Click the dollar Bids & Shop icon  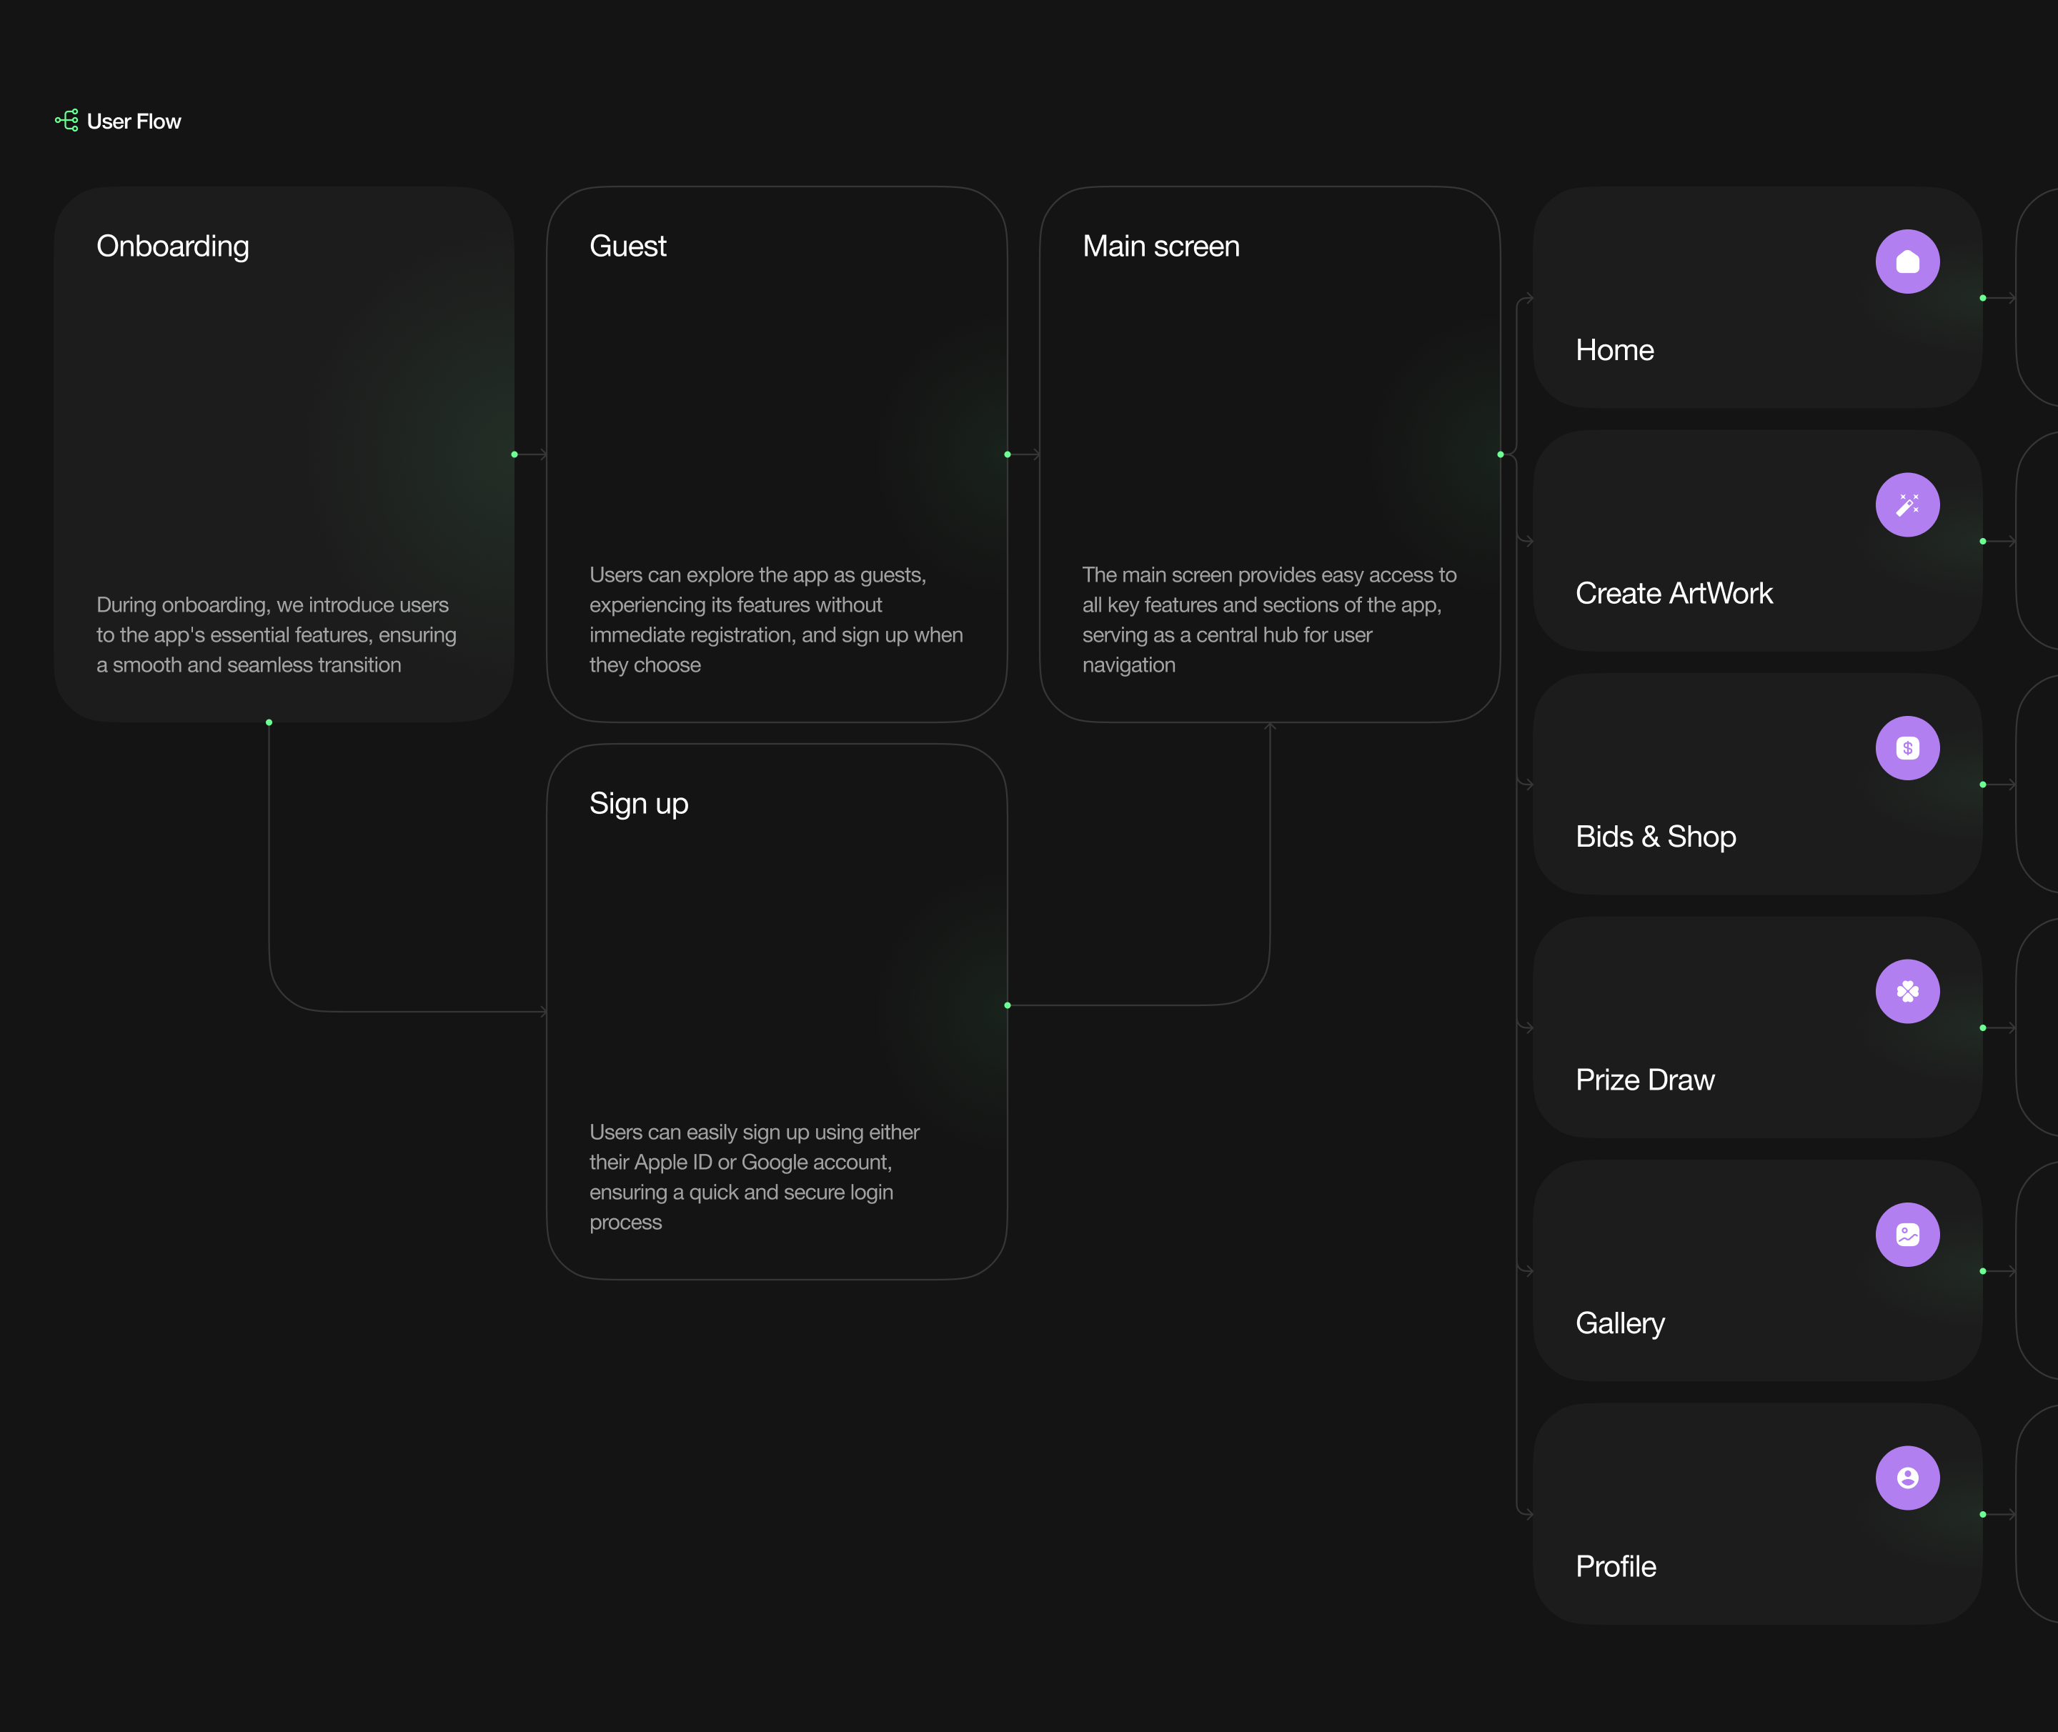[1907, 748]
